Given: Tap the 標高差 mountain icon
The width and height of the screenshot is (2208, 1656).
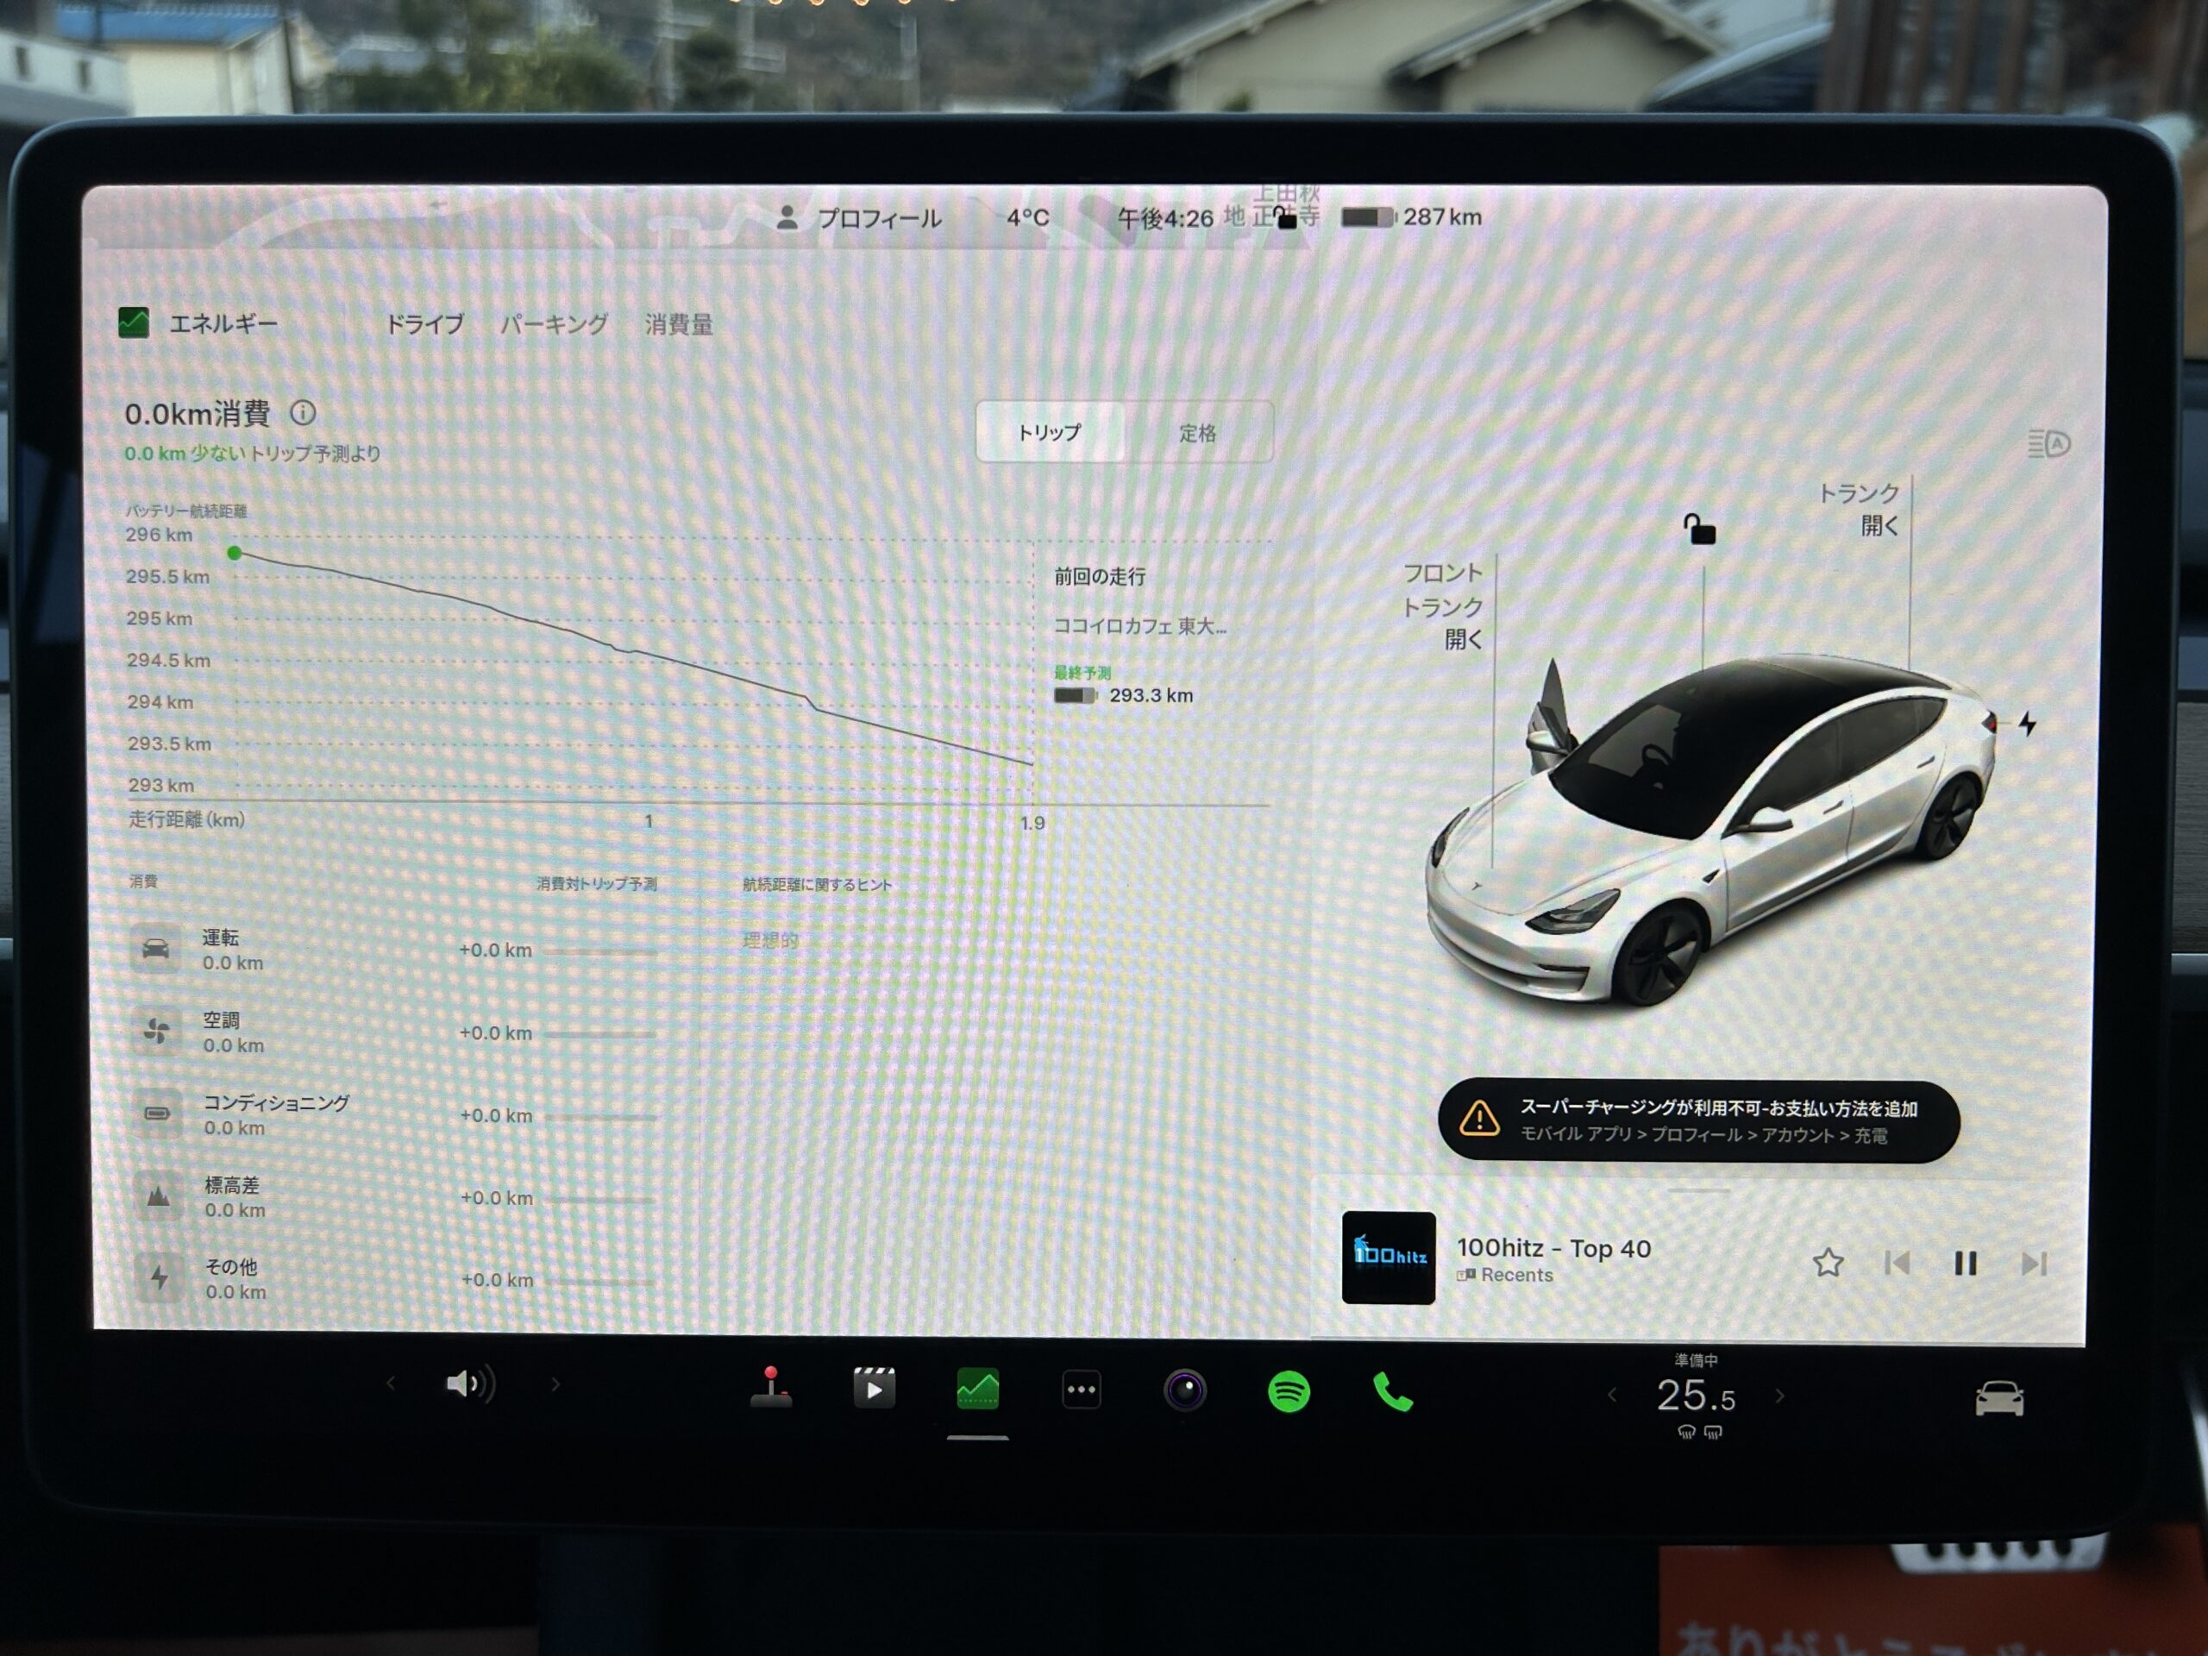Looking at the screenshot, I should 159,1195.
